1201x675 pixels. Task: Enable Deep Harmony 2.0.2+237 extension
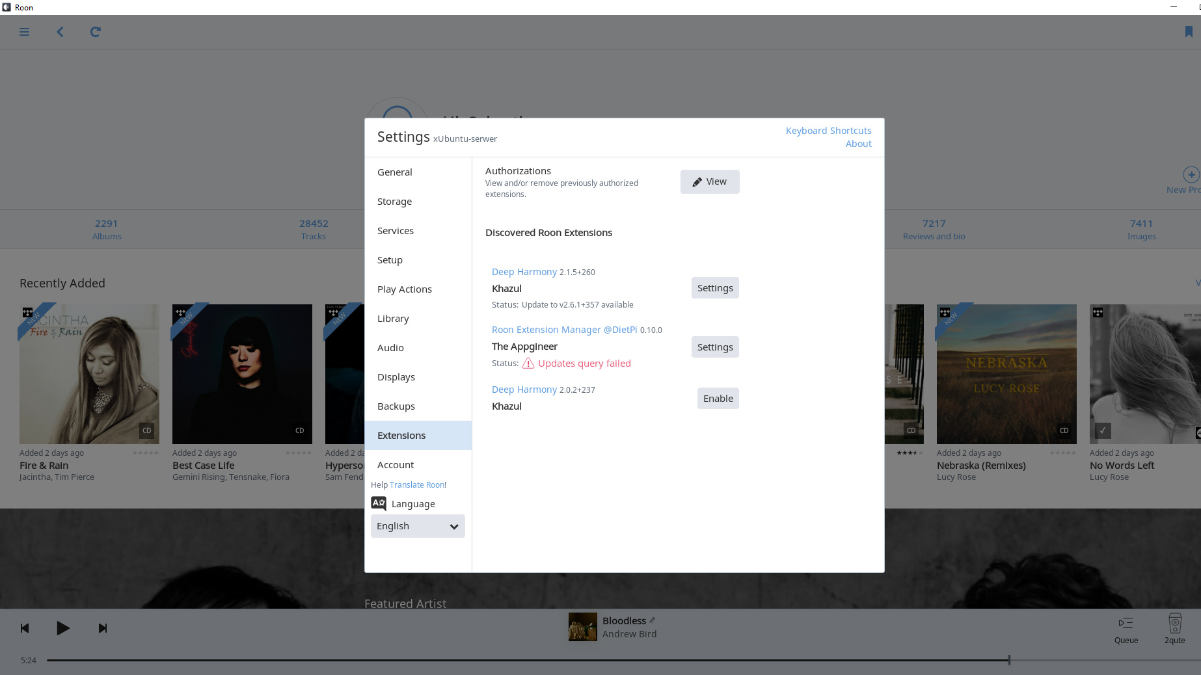click(x=718, y=399)
